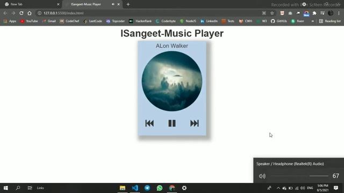The image size is (344, 193).
Task: Open WhatsApp from the taskbar
Action: tap(160, 188)
